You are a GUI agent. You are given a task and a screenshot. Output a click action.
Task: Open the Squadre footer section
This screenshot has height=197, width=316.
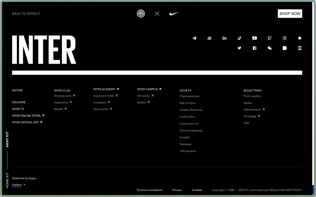pos(19,102)
